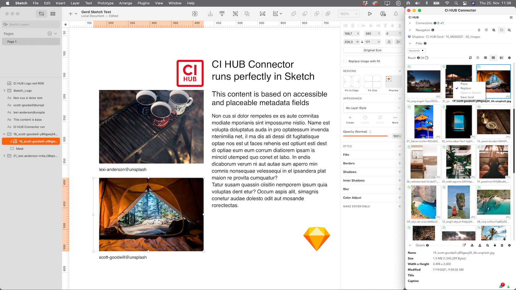This screenshot has height=290, width=516.
Task: Click the Navigation zoom-search icon in CI HUB
Action: [x=494, y=30]
